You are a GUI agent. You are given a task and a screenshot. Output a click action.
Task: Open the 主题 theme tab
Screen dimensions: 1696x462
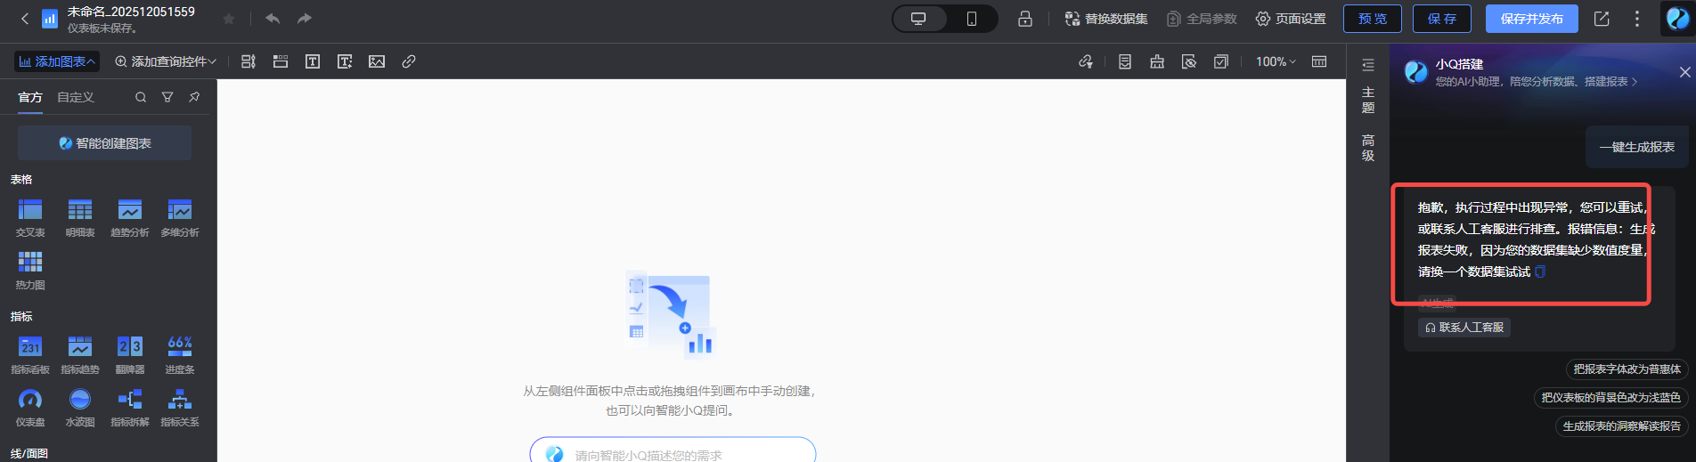(1368, 100)
